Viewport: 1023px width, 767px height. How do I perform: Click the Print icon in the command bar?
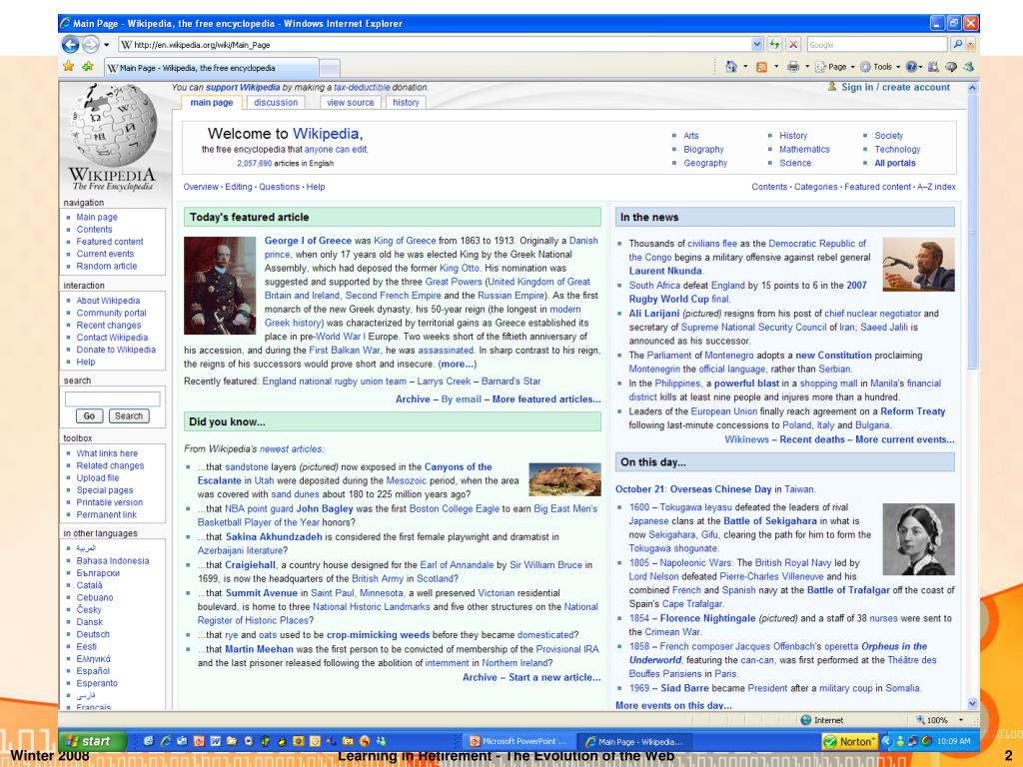click(792, 67)
